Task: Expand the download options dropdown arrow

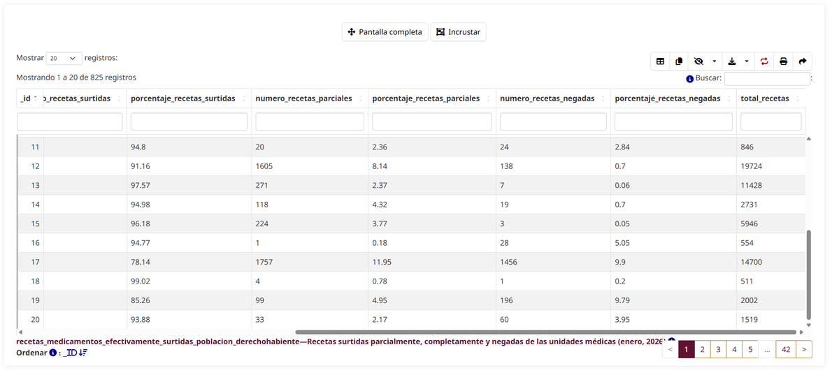Action: point(747,61)
